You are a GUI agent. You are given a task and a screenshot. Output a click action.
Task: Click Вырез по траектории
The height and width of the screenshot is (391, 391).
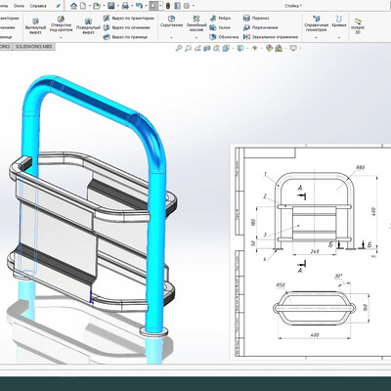point(128,19)
